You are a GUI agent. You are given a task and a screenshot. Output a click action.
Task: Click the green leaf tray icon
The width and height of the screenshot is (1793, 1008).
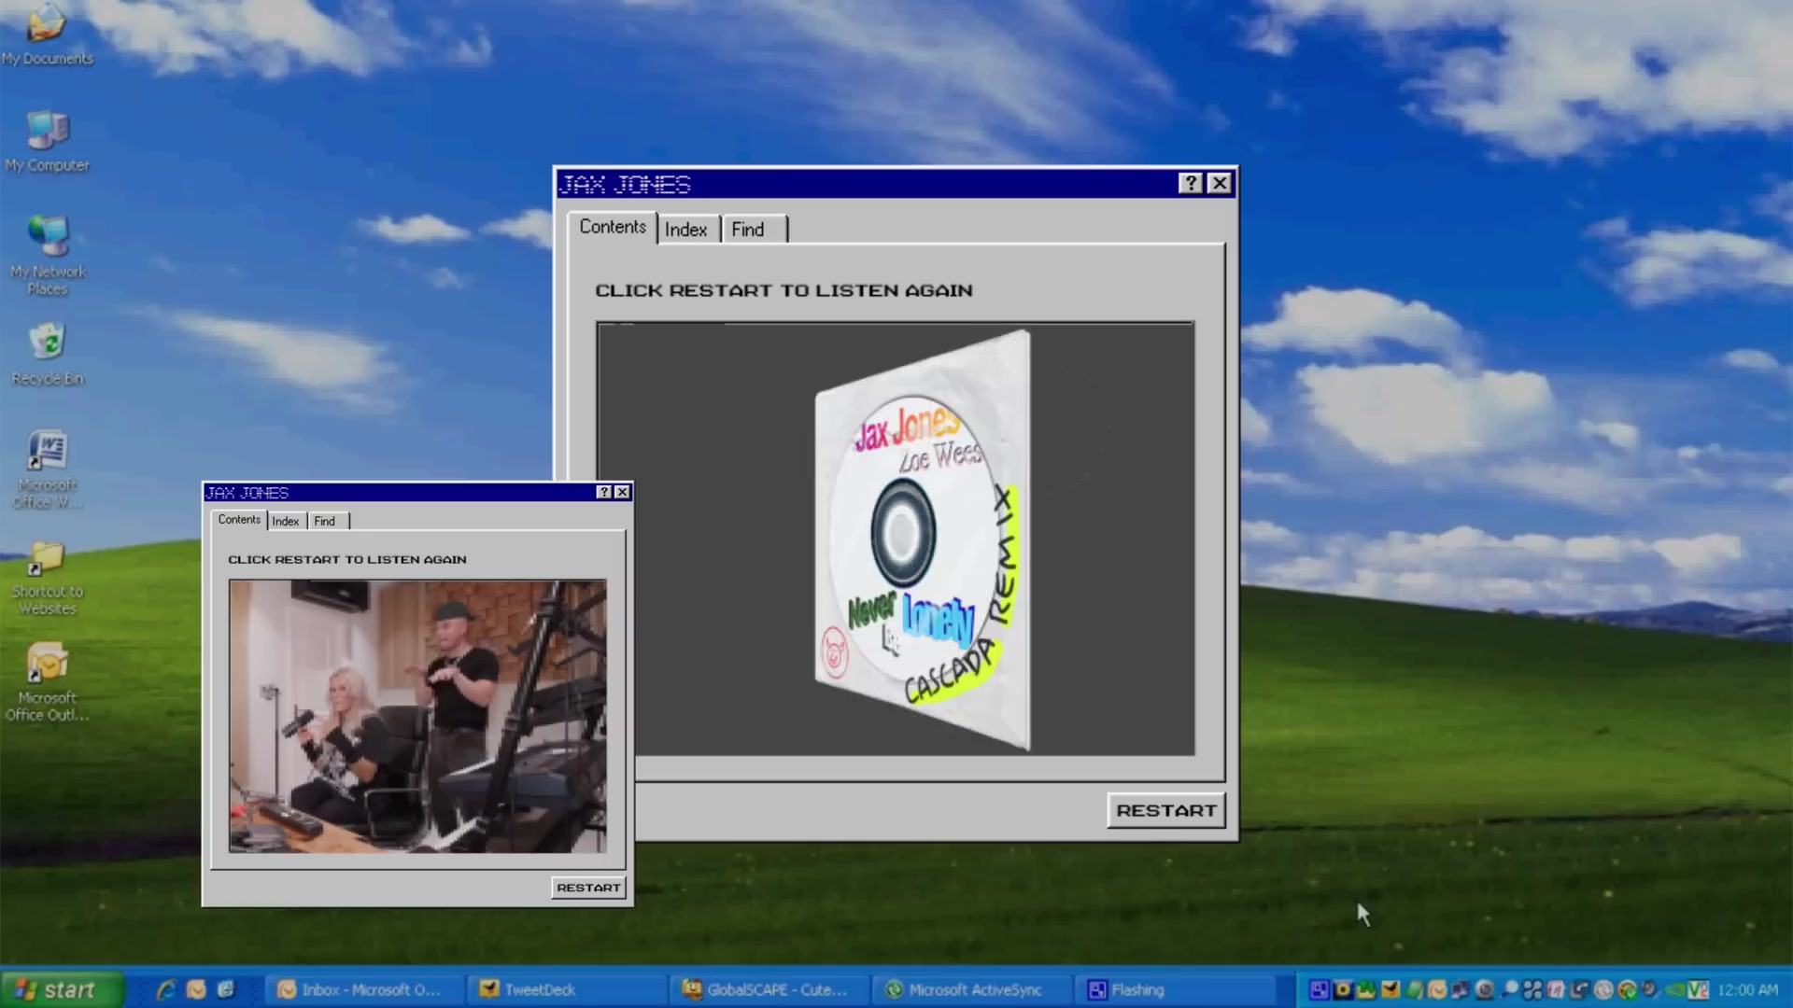pyautogui.click(x=1414, y=989)
